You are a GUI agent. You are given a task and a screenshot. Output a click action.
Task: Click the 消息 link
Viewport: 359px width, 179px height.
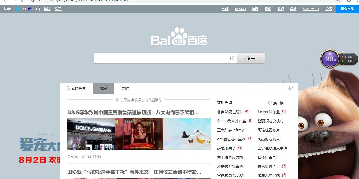[x=59, y=9]
